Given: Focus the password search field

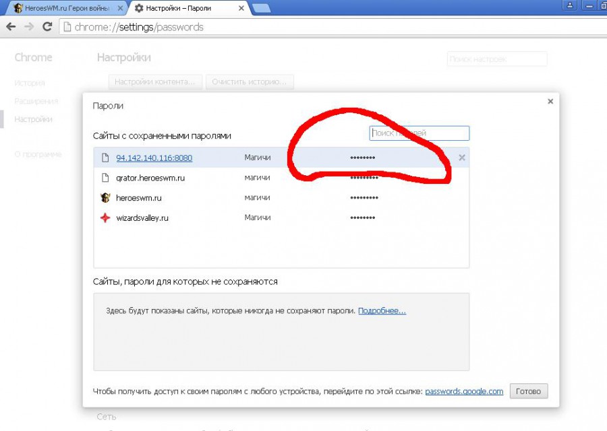Looking at the screenshot, I should pos(420,133).
